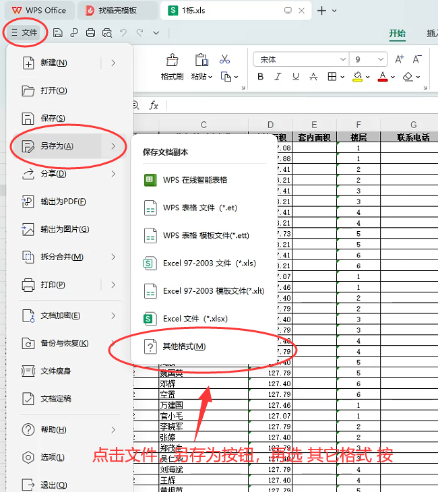Click the red font color swatch
The height and width of the screenshot is (492, 438).
(x=382, y=77)
